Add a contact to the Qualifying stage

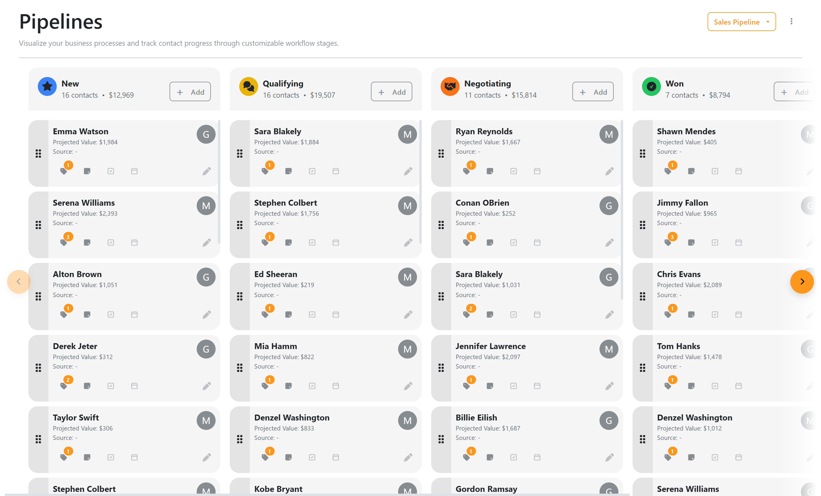click(x=392, y=91)
